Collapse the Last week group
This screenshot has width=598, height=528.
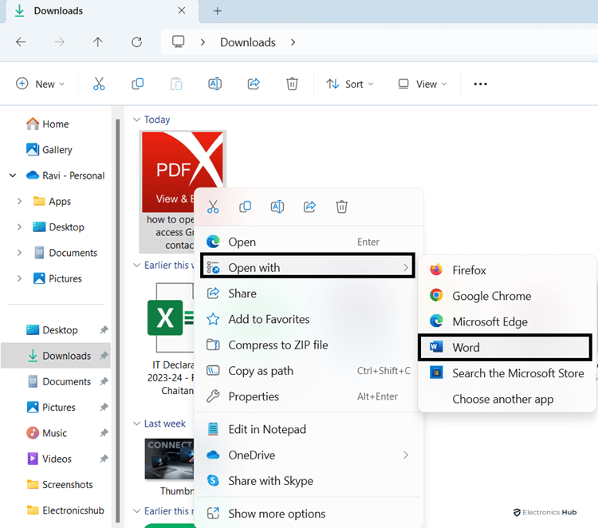pos(136,424)
